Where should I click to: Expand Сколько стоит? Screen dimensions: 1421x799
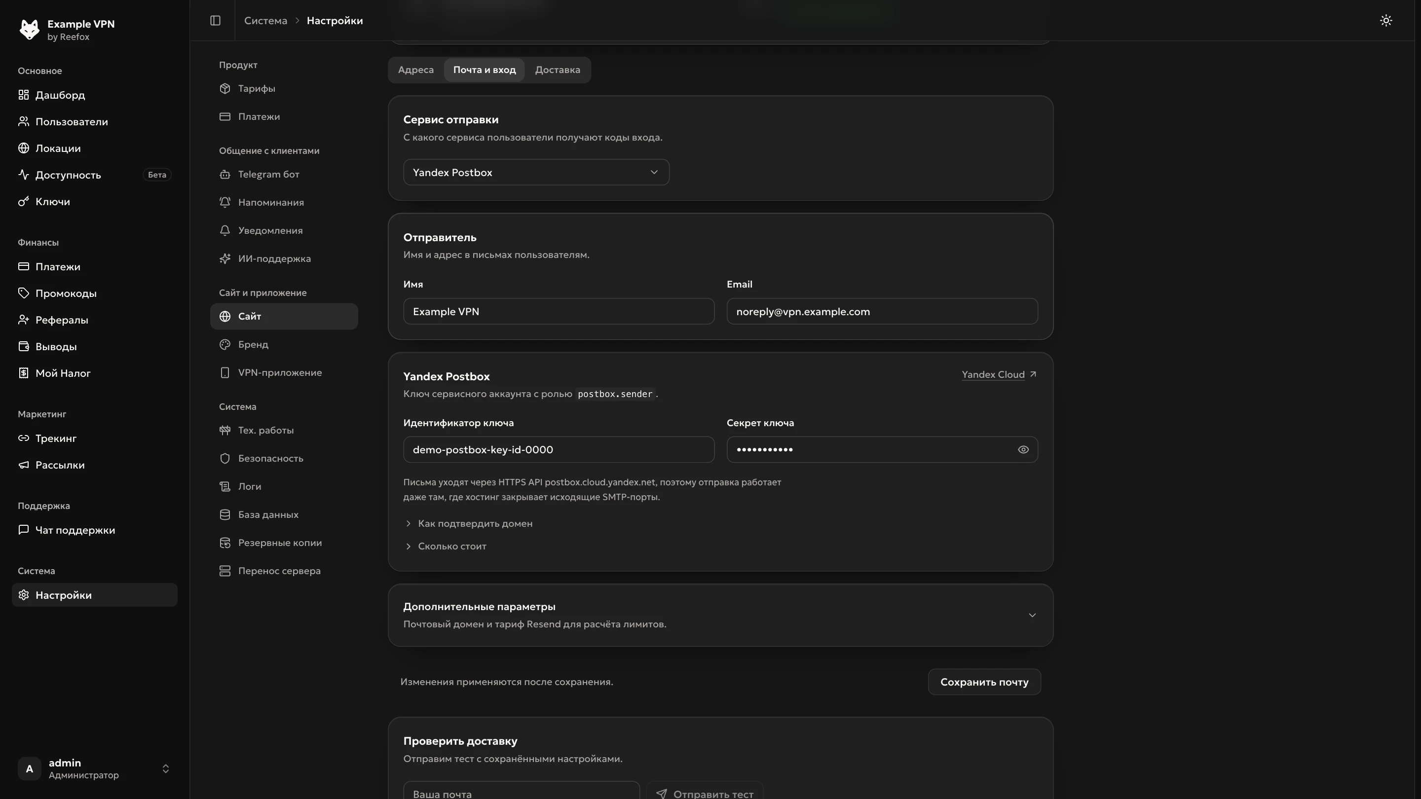pos(445,546)
